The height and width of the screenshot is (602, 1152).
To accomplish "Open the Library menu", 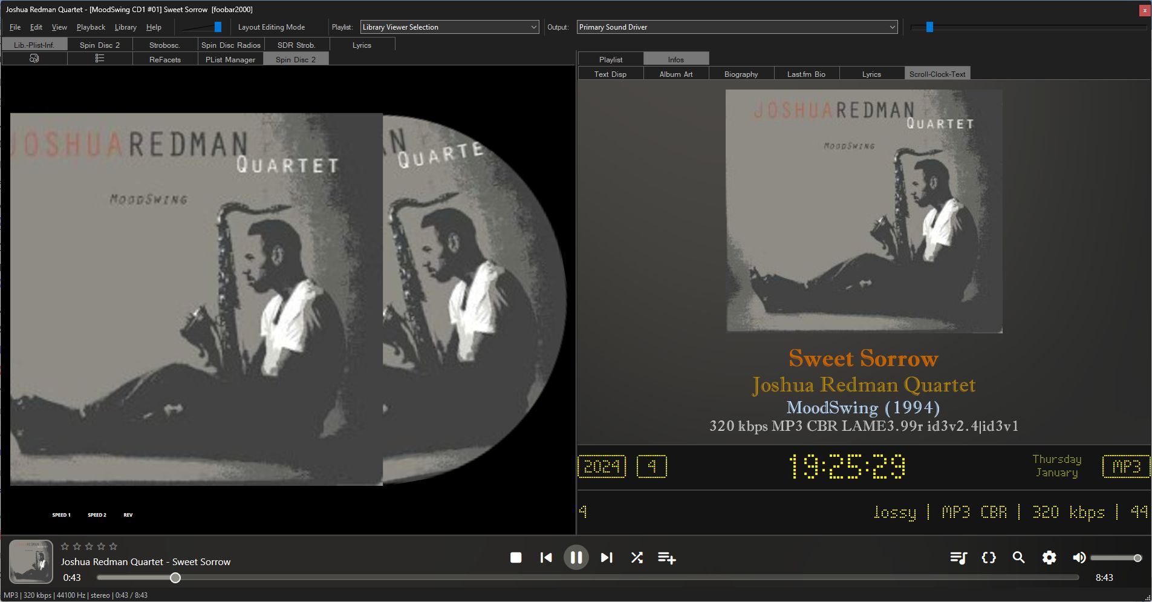I will [126, 27].
